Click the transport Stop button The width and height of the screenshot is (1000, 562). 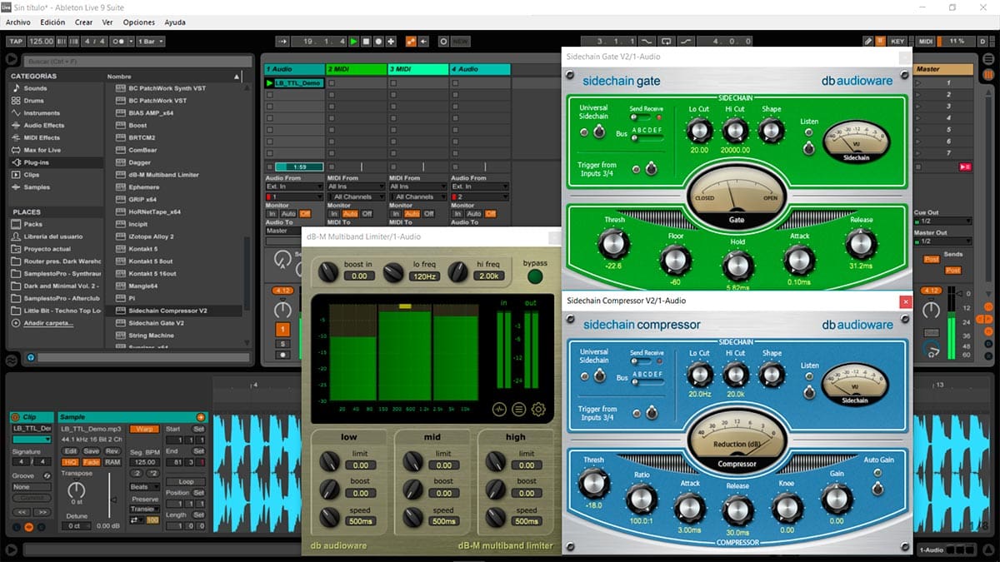pyautogui.click(x=366, y=41)
